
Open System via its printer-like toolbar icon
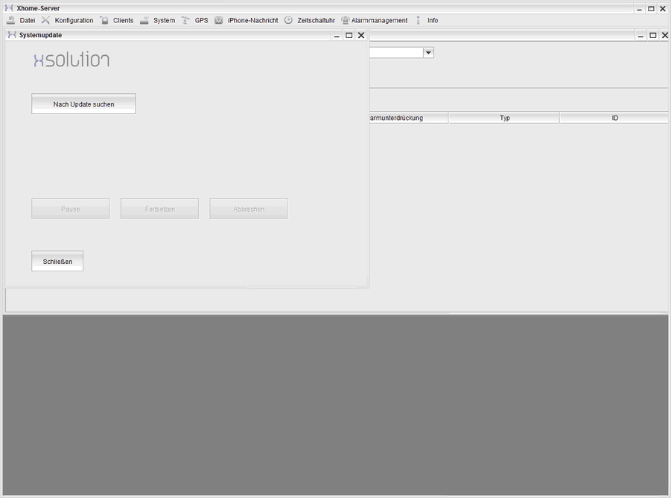pyautogui.click(x=144, y=20)
